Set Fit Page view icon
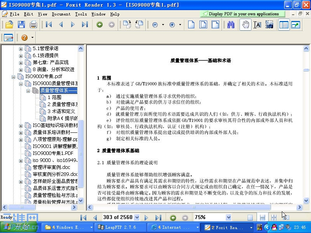This screenshot has height=233, width=311. pos(203,24)
